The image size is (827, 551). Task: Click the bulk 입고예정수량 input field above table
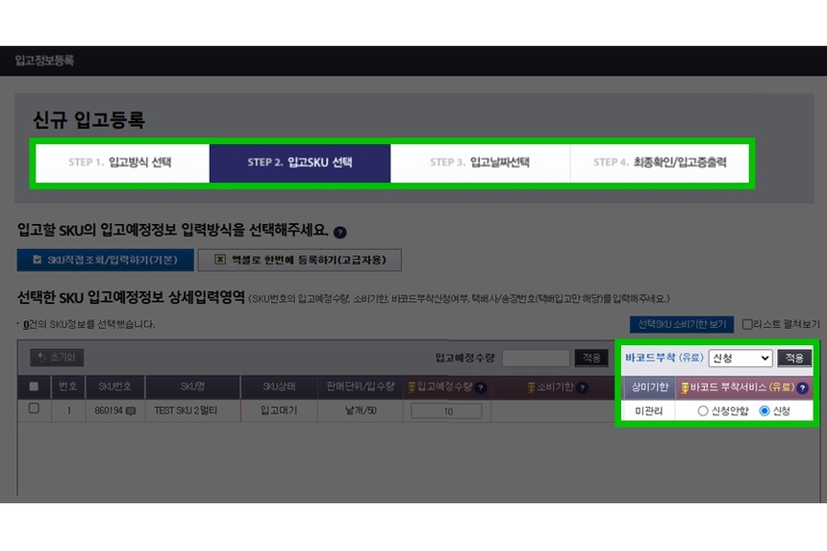coord(536,358)
